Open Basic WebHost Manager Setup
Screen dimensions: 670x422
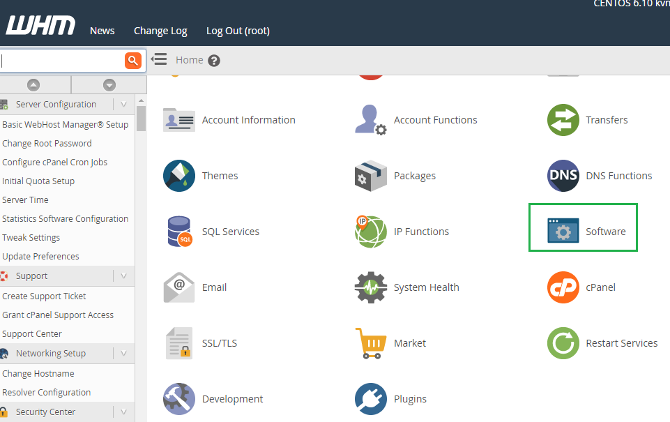click(66, 124)
